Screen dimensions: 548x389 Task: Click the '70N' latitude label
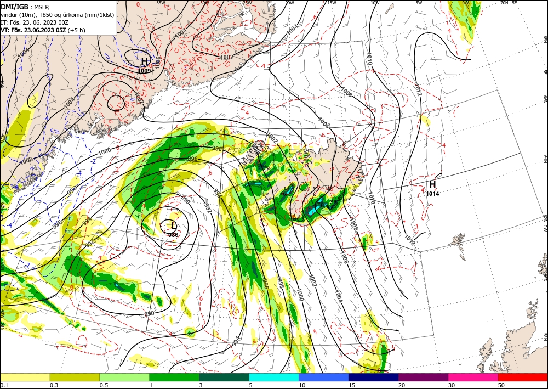point(504,2)
